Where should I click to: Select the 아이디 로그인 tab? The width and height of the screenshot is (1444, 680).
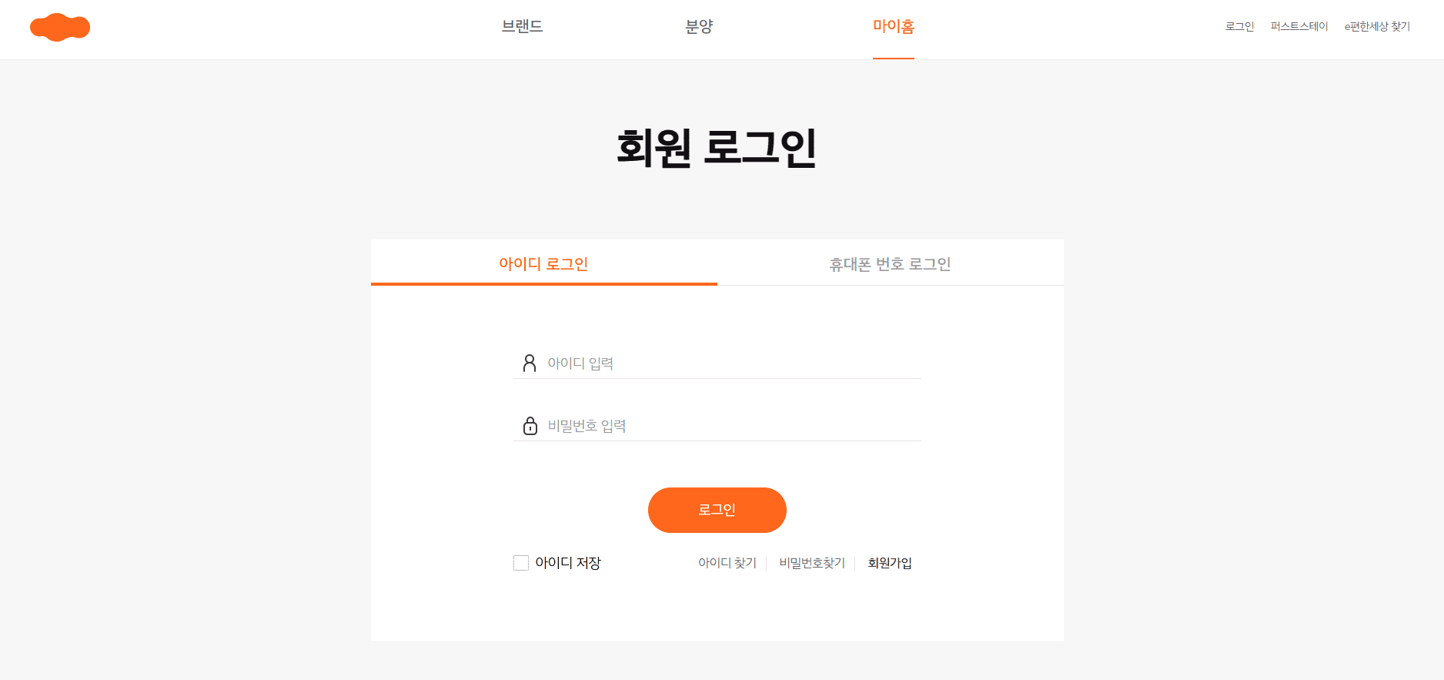(543, 263)
